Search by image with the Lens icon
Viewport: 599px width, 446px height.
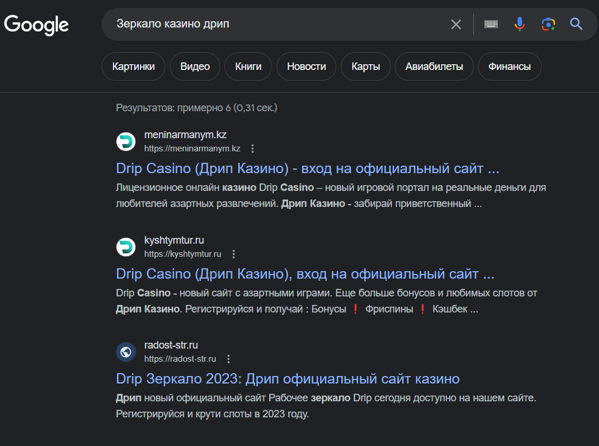pos(548,24)
